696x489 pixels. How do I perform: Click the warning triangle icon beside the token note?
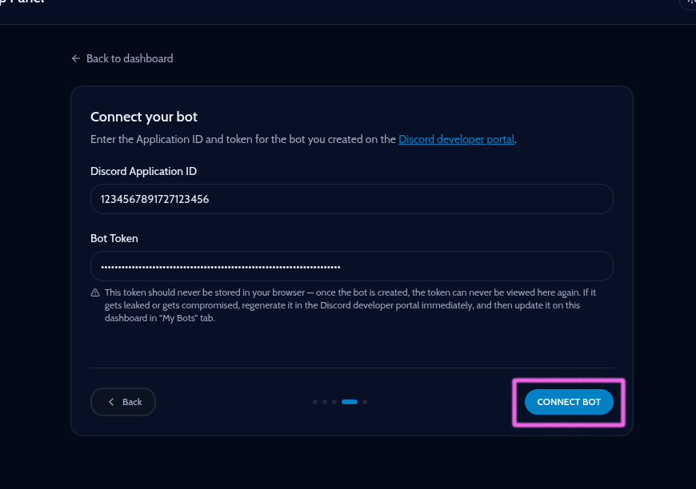[95, 292]
